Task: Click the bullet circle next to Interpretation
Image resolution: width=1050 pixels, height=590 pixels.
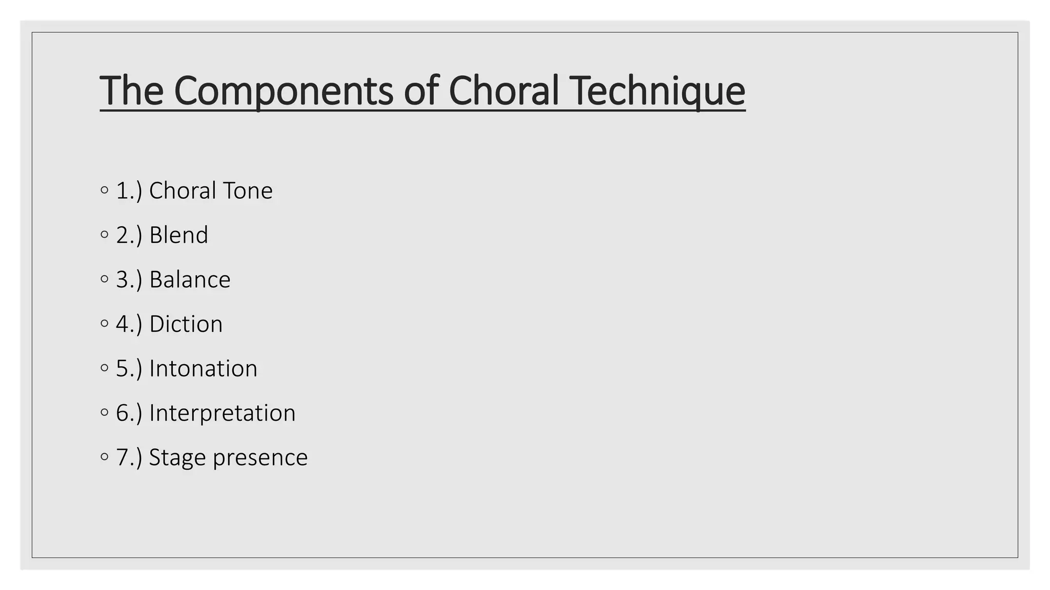Action: click(x=105, y=412)
